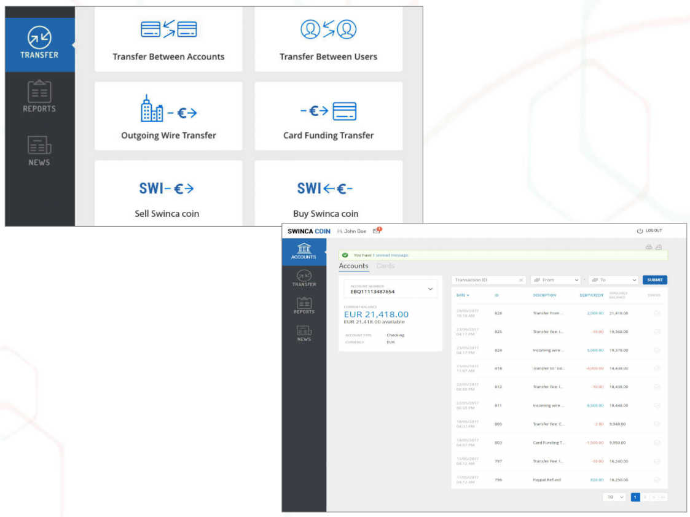This screenshot has height=517, width=690.
Task: Open Reports in the large sidebar panel
Action: click(39, 96)
